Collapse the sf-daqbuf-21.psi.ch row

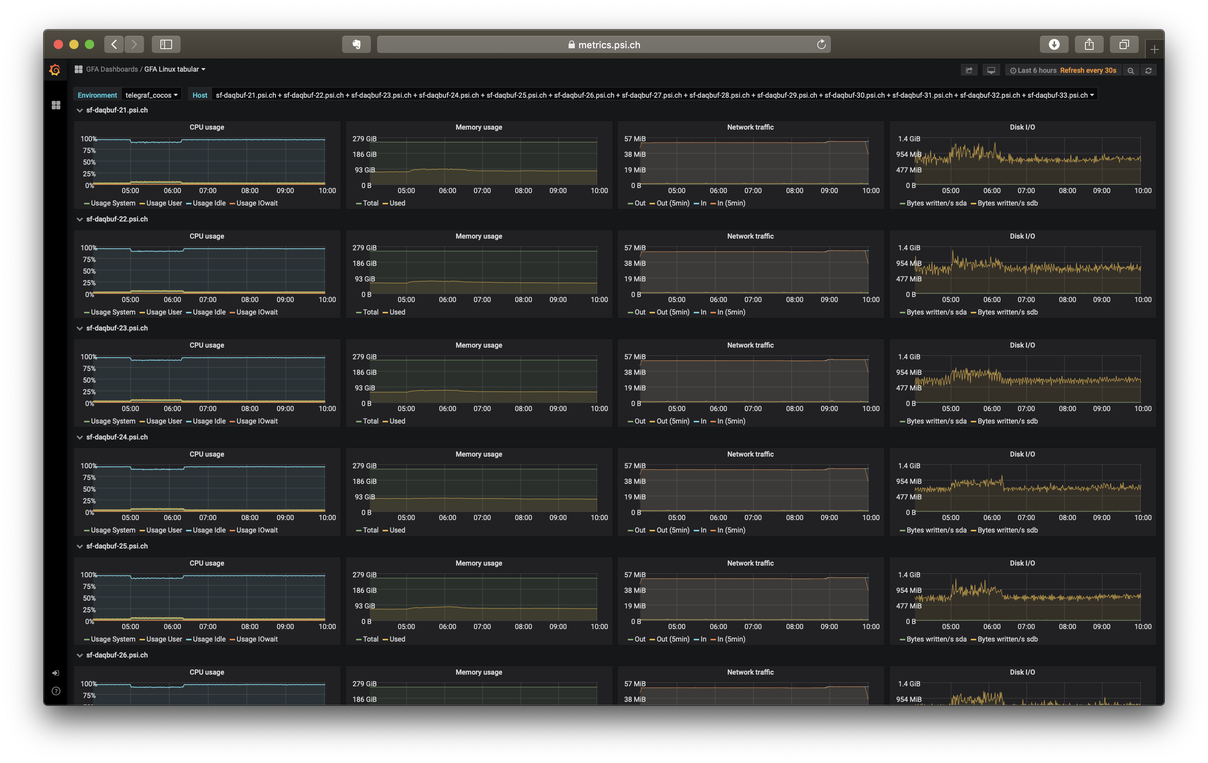point(116,110)
